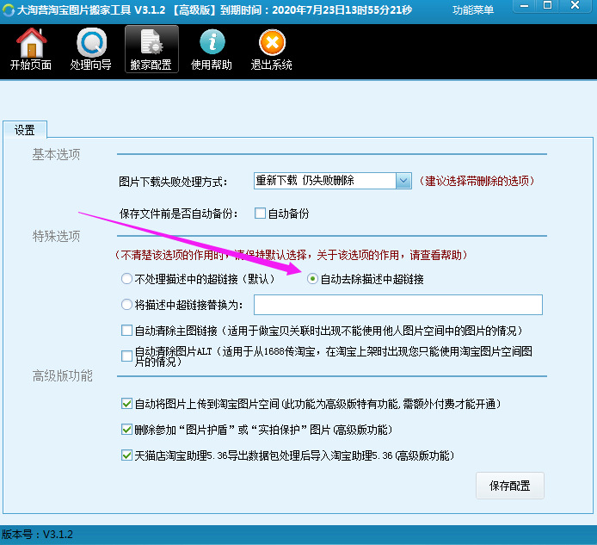The width and height of the screenshot is (597, 545).
Task: Click the 保存配置 button
Action: (510, 486)
